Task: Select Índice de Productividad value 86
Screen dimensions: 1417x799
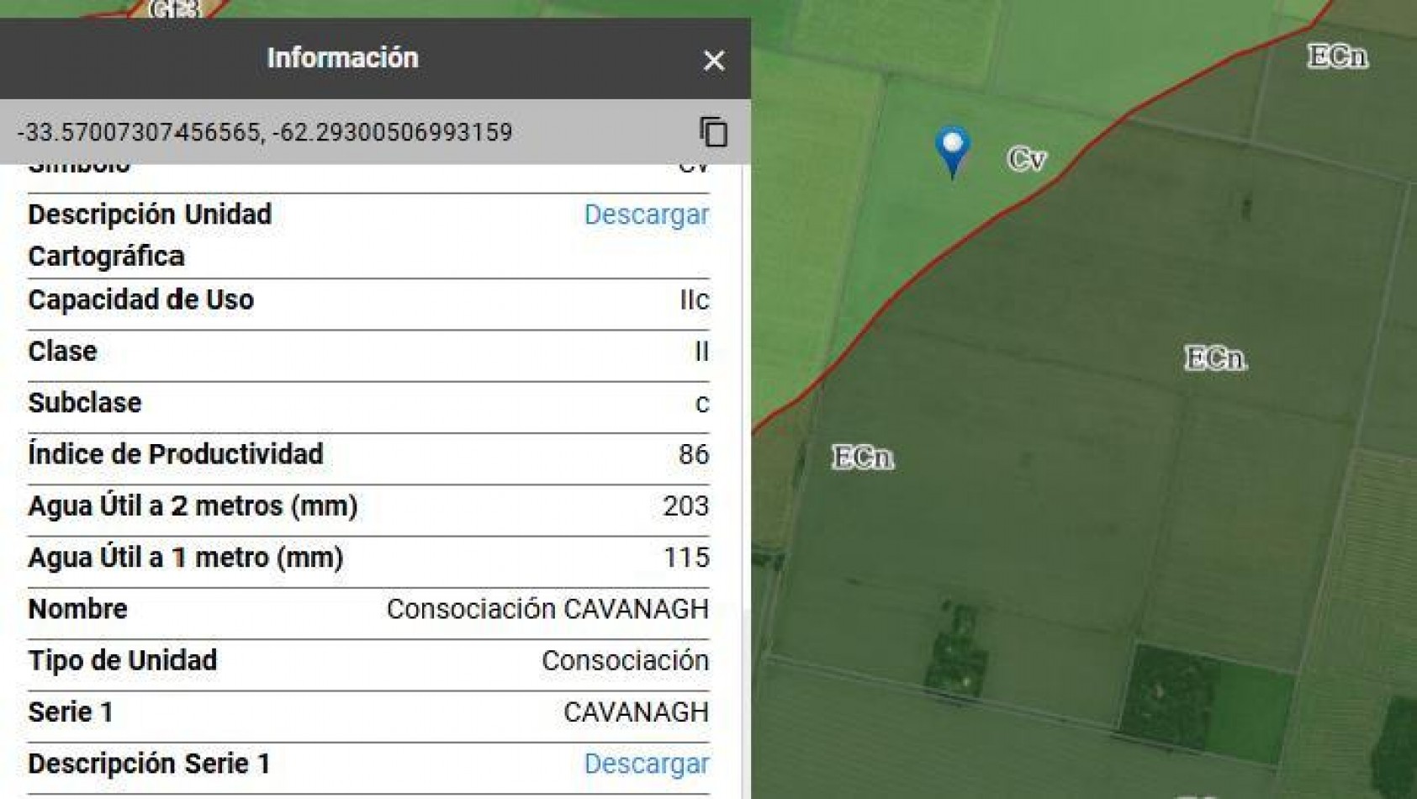Action: click(x=694, y=454)
